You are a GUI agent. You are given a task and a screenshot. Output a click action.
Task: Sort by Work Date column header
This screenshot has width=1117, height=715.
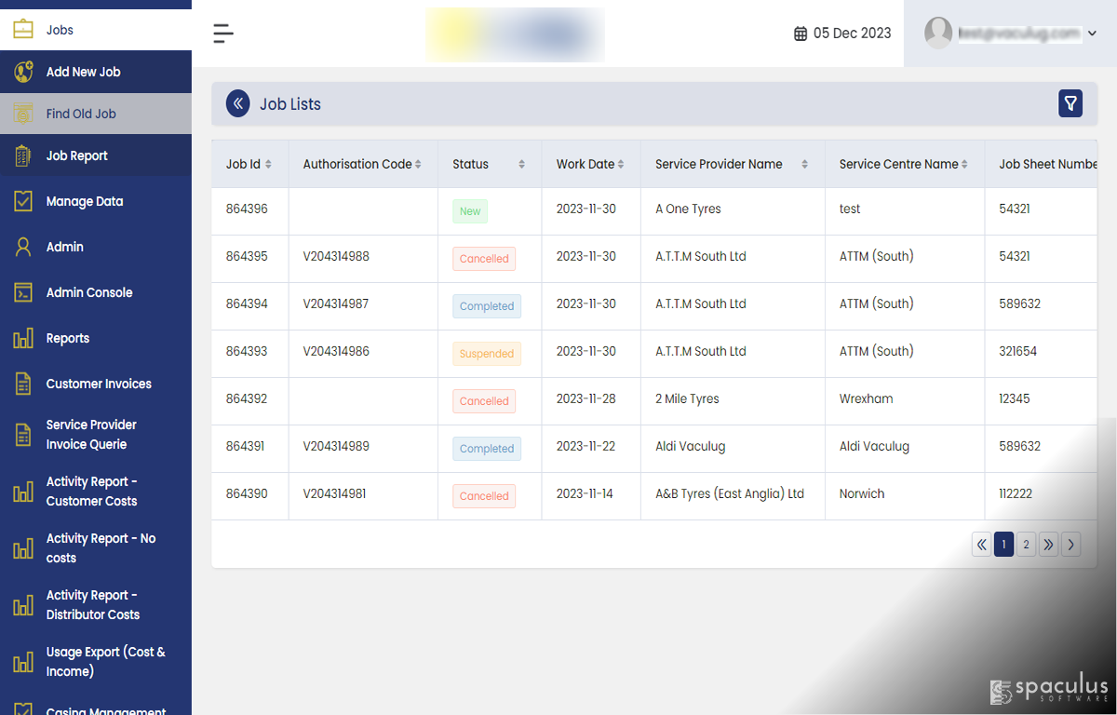tap(590, 164)
